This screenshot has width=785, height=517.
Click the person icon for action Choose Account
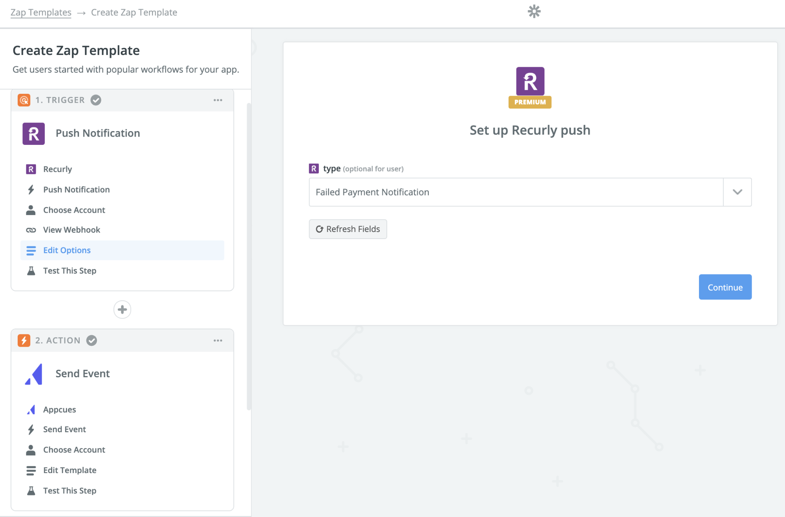(x=31, y=450)
